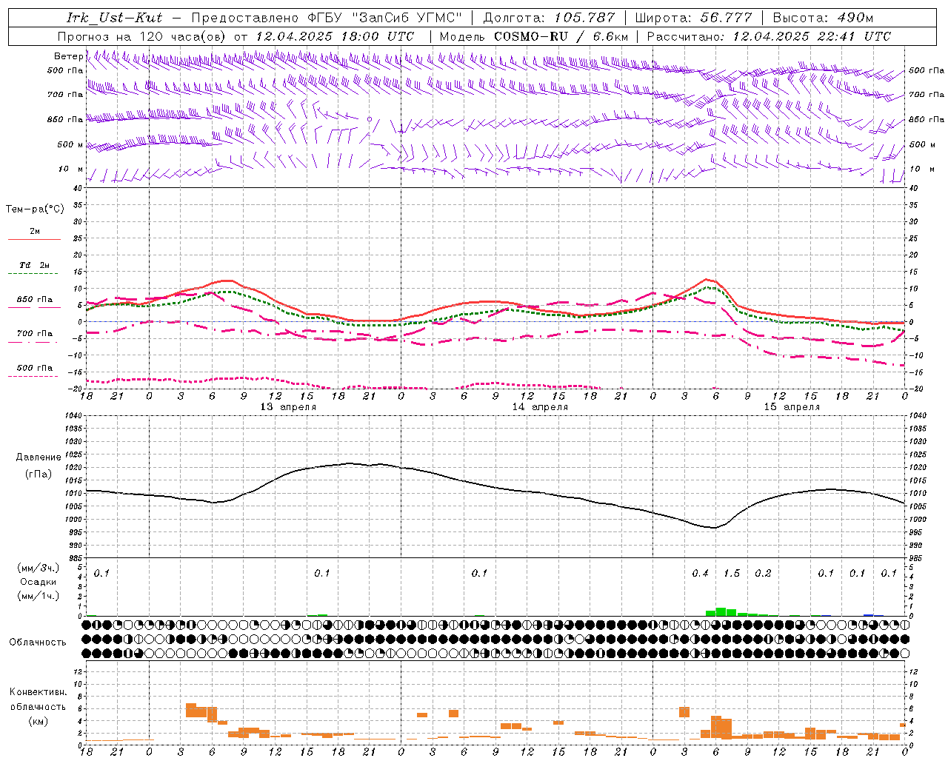Select the elevation text Высота: 490м

(823, 18)
